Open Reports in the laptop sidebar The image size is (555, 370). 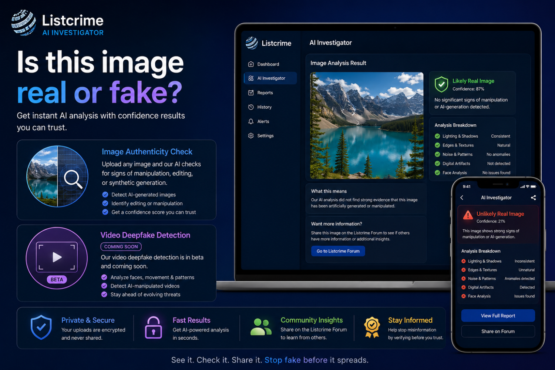260,92
